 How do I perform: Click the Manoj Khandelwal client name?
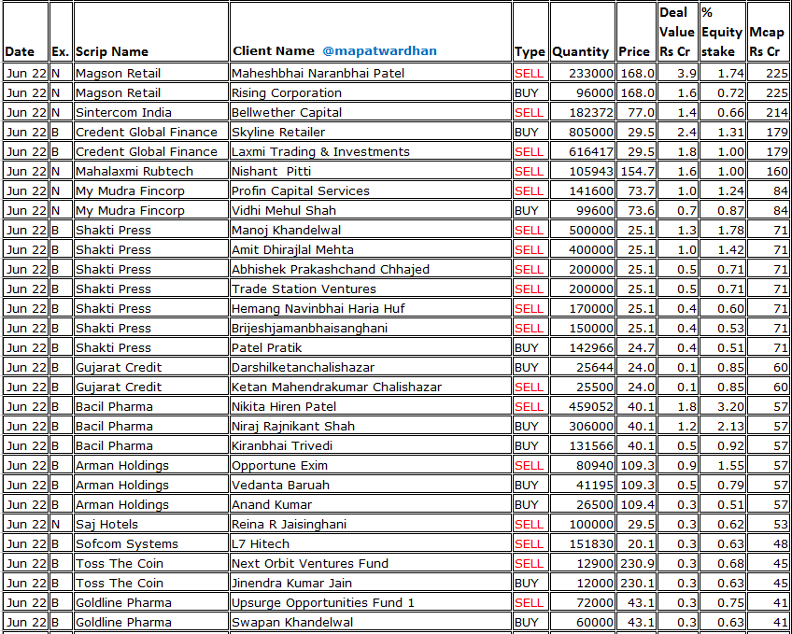pyautogui.click(x=370, y=231)
